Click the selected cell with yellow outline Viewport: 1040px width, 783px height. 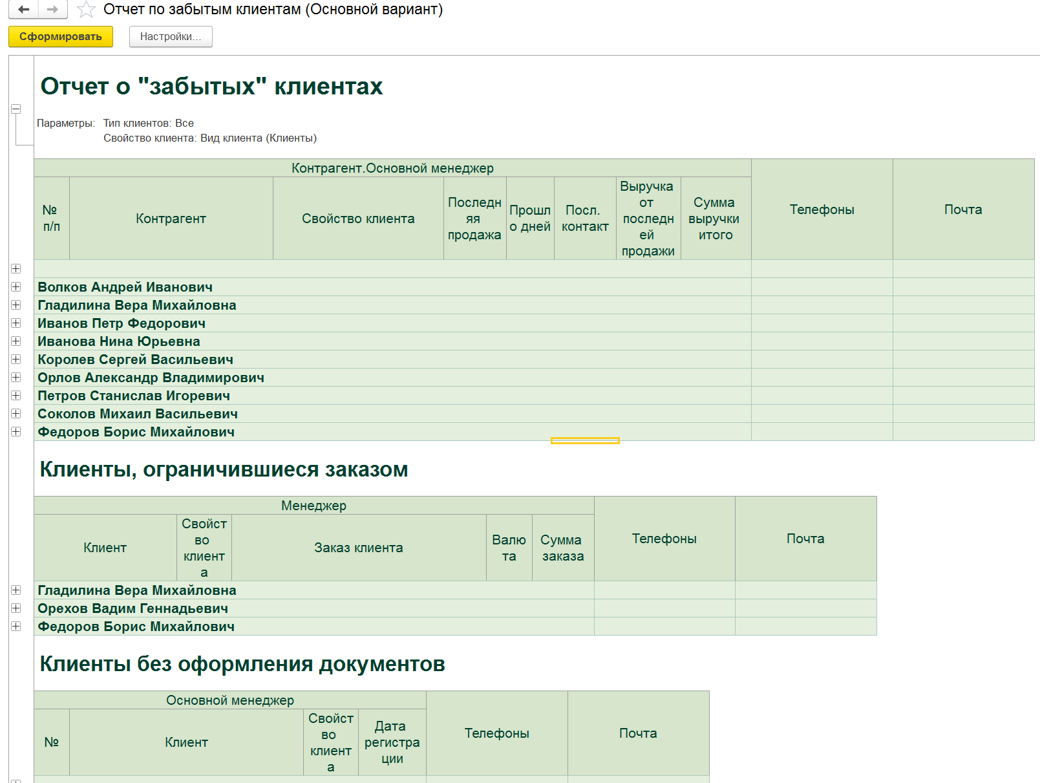click(585, 441)
